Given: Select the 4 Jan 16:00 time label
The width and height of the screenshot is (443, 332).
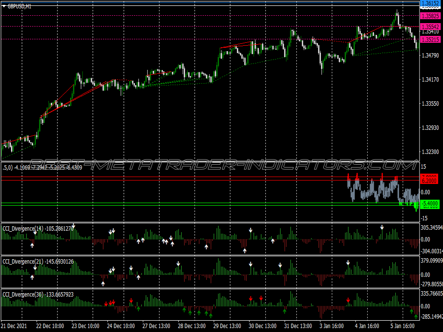Looking at the screenshot, I should point(367,326).
